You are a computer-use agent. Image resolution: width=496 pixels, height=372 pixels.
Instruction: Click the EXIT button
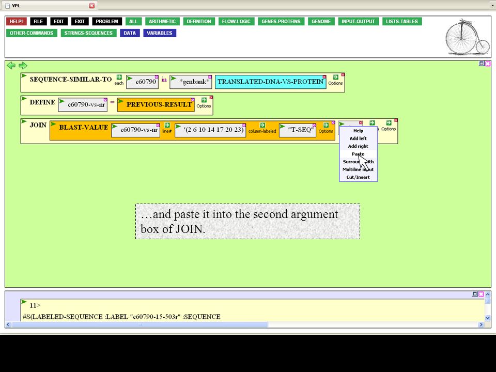tap(80, 22)
